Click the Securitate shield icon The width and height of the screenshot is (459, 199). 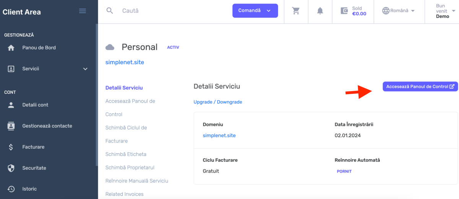point(11,168)
